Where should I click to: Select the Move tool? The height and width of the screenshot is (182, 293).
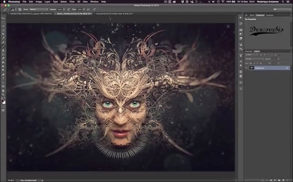click(x=3, y=18)
